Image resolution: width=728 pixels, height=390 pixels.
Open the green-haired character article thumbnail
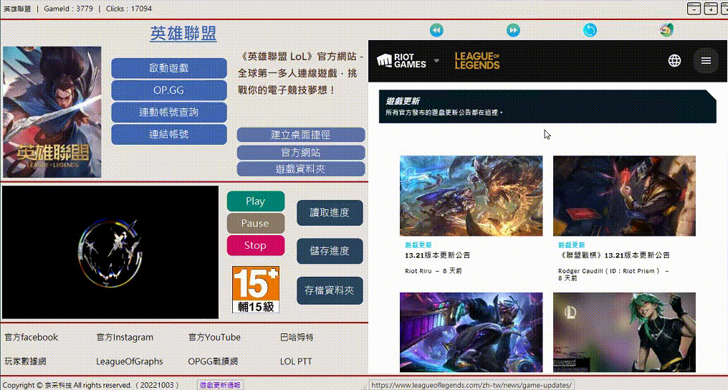click(x=624, y=333)
